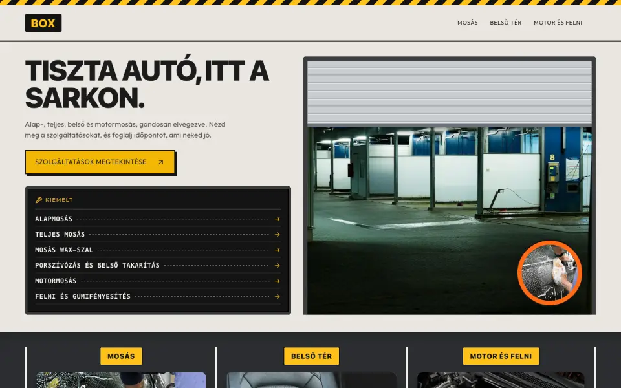Viewport: 621px width, 388px height.
Task: Click the wrench icon beside KIEMELT
Action: (x=39, y=200)
